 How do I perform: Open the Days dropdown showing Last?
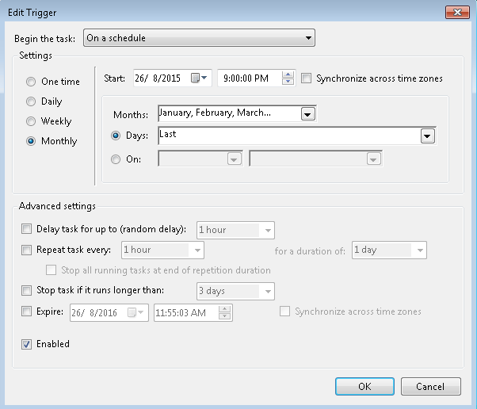pyautogui.click(x=427, y=136)
